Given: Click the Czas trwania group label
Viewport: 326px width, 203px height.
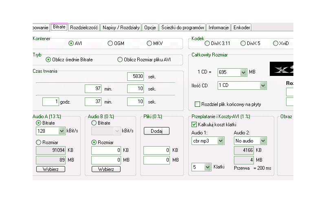Looking at the screenshot, I should click(x=45, y=71).
